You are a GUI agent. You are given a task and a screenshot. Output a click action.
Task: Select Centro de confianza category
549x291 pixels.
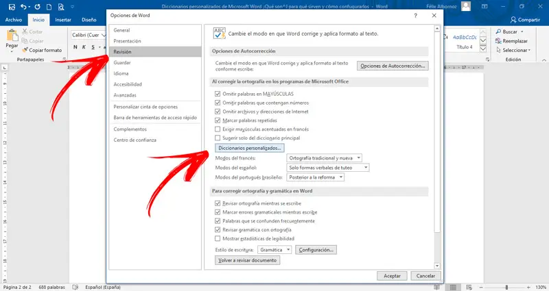click(155, 140)
